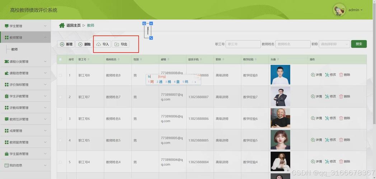Click the 导入 button
Image resolution: width=376 pixels, height=179 pixels.
[102, 44]
